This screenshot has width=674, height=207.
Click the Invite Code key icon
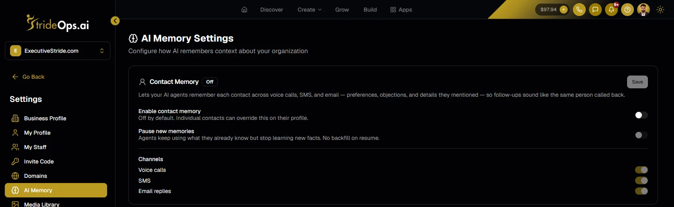pos(15,161)
